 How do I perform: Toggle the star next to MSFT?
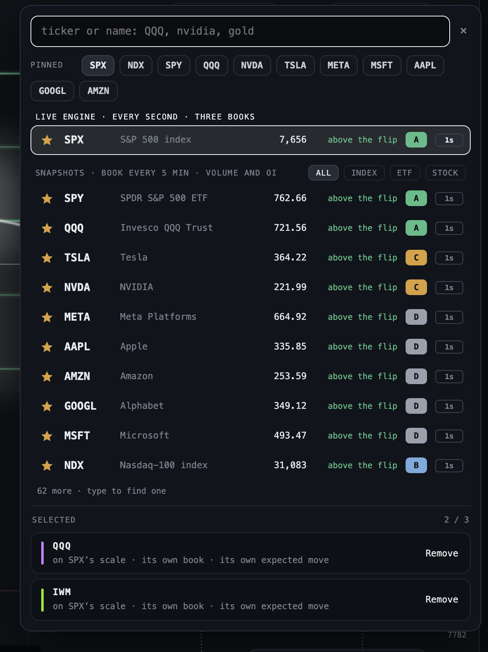point(47,436)
